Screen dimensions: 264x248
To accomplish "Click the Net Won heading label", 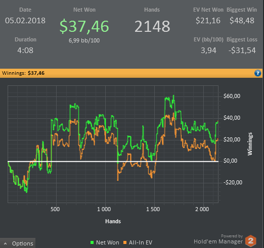I will 84,10.
